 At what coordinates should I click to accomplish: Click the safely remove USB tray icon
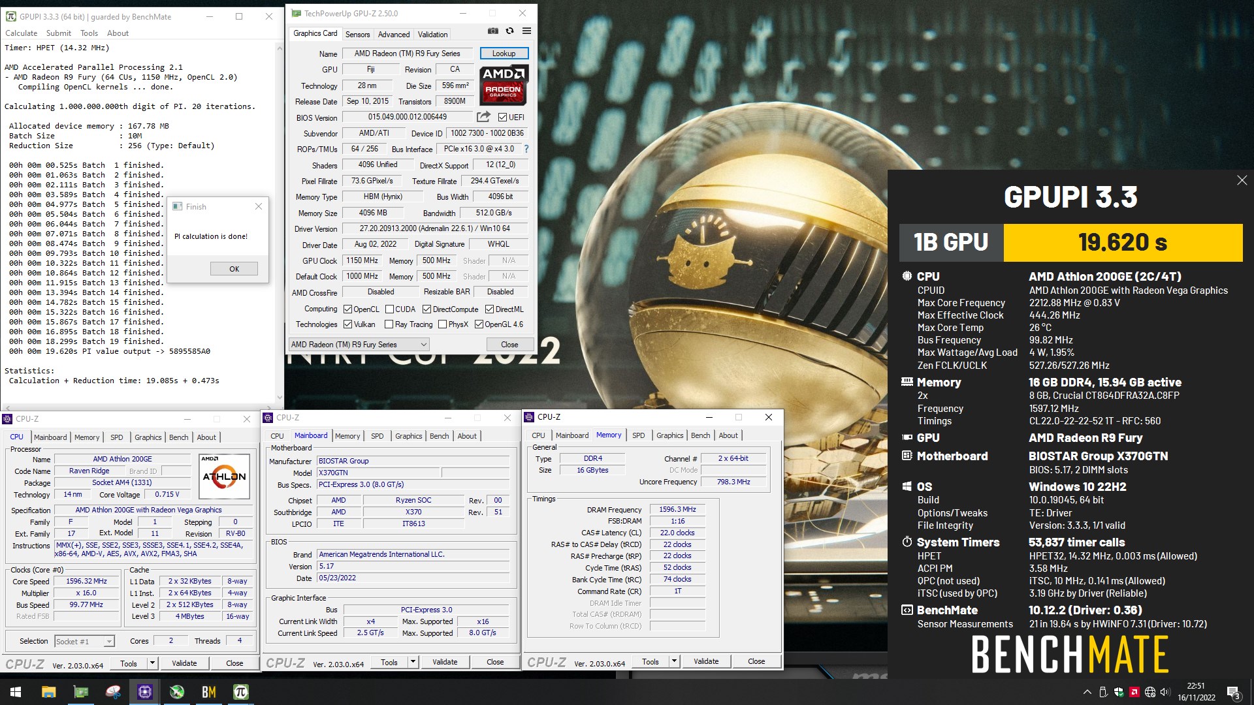1103,692
